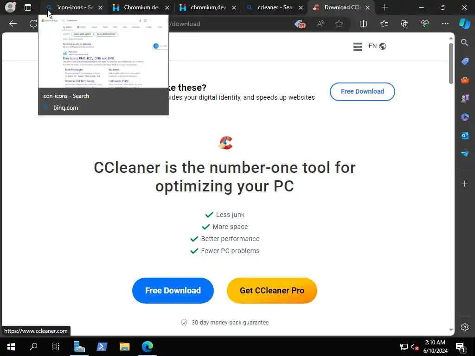Open the Edge profile avatar
Viewport: 475px width, 356px height.
(10, 7)
